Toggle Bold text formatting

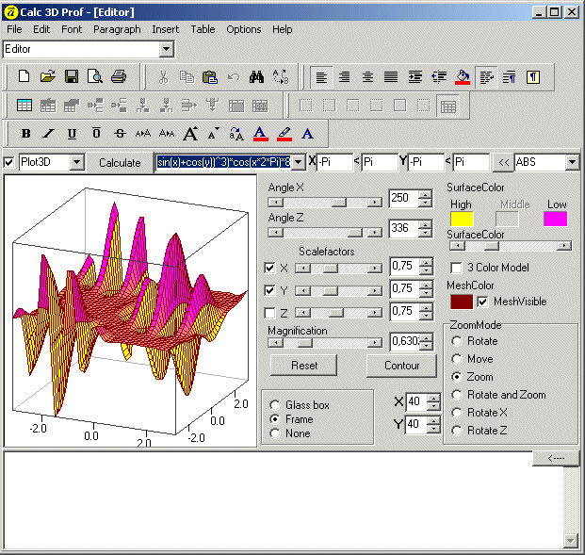coord(25,134)
